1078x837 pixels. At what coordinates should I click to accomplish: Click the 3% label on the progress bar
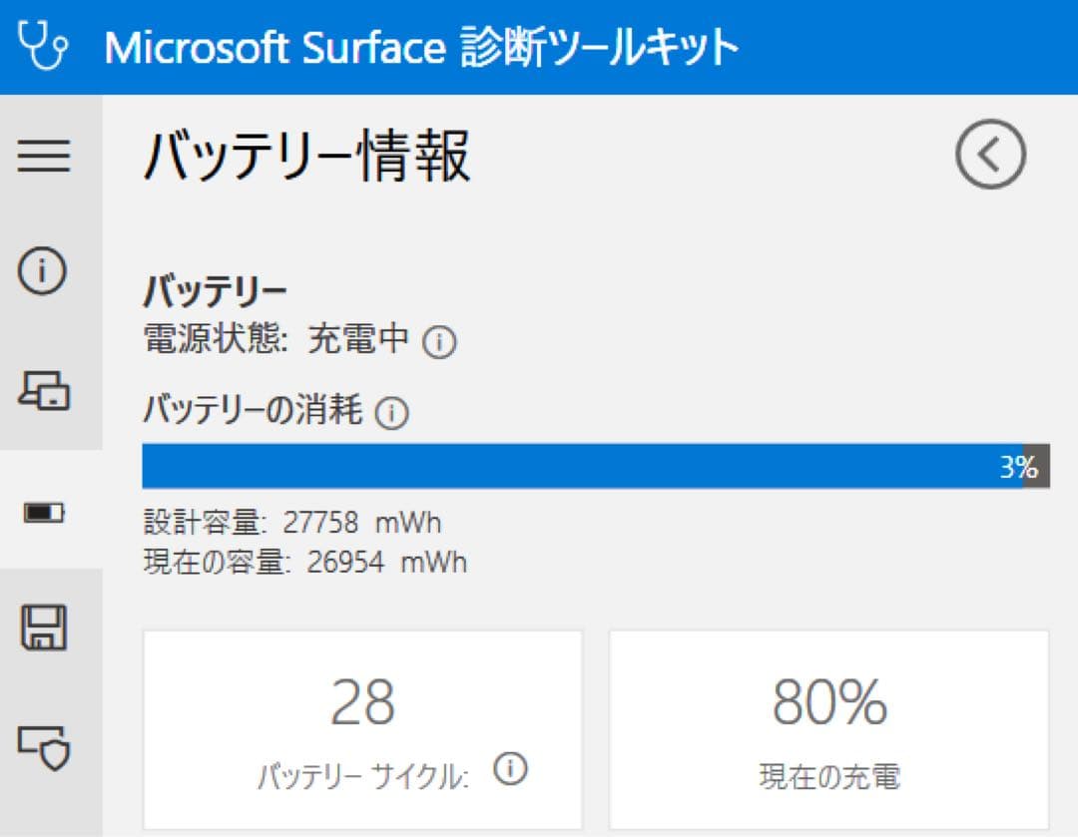[x=1015, y=465]
